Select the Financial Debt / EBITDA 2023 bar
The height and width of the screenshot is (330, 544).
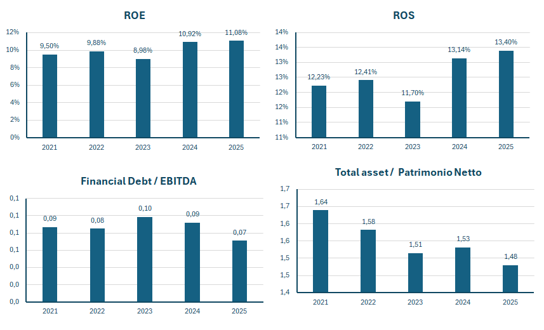145,260
